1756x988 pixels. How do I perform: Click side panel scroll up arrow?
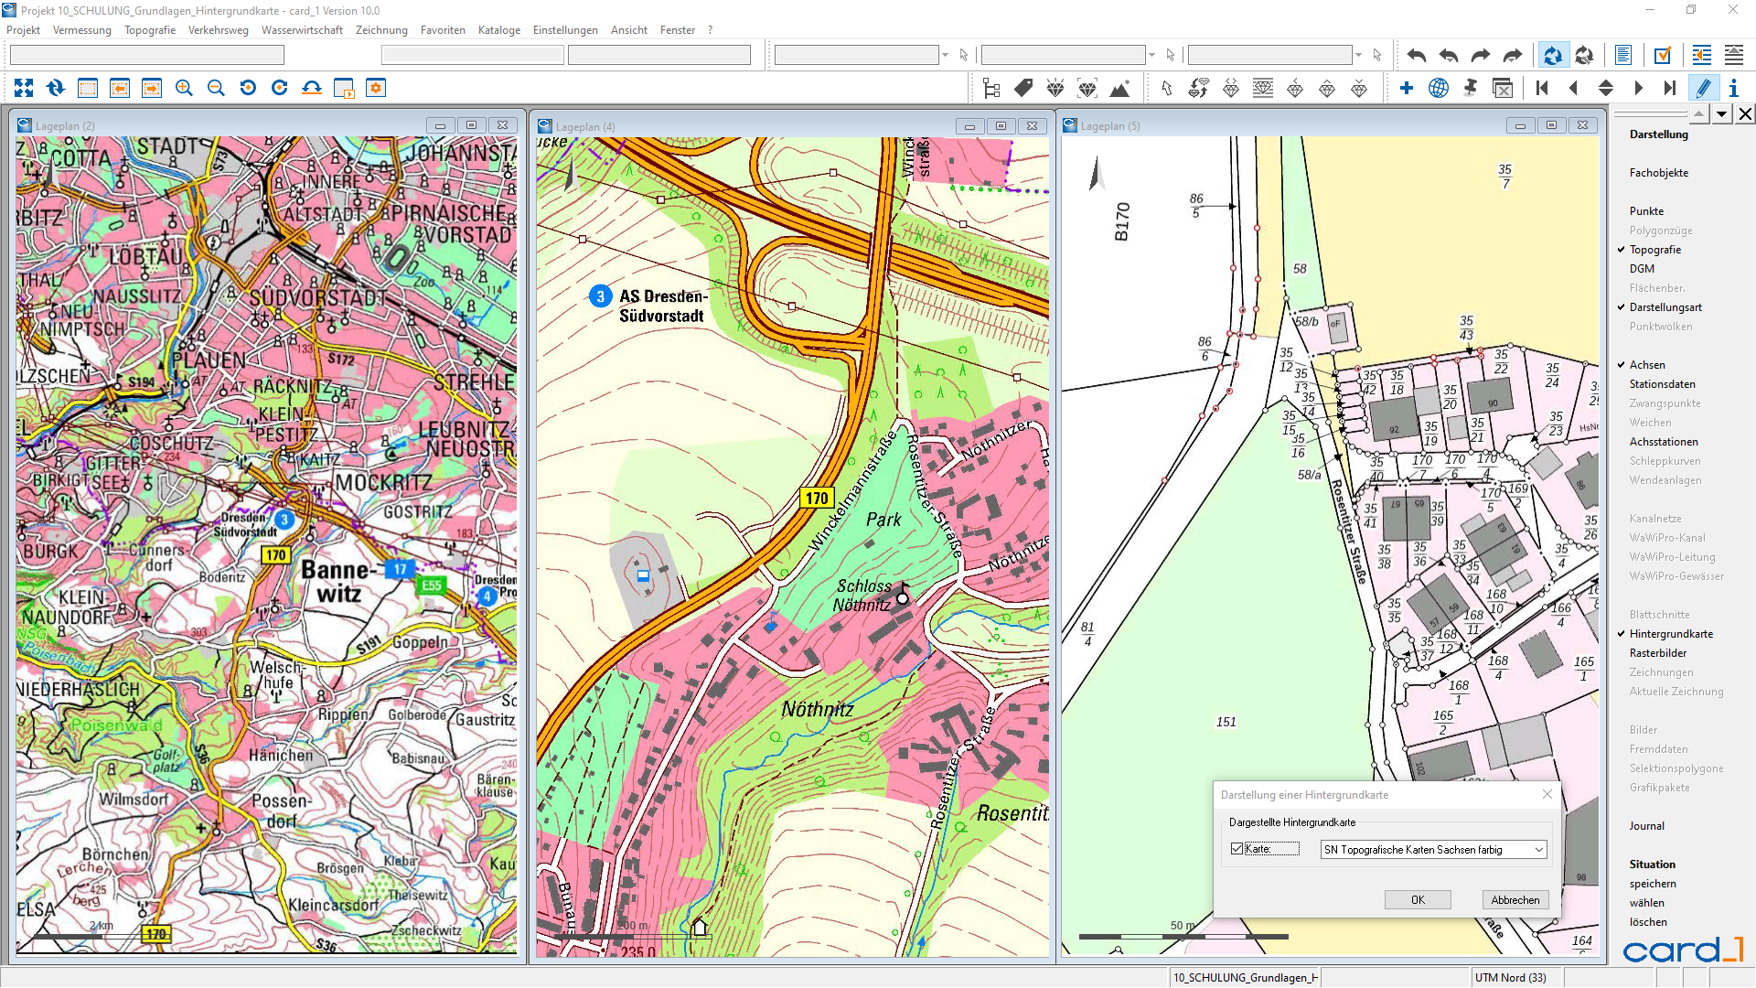[x=1698, y=114]
